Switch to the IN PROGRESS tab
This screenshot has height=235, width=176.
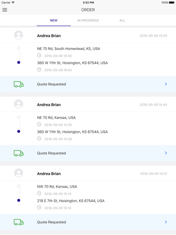coord(88,21)
